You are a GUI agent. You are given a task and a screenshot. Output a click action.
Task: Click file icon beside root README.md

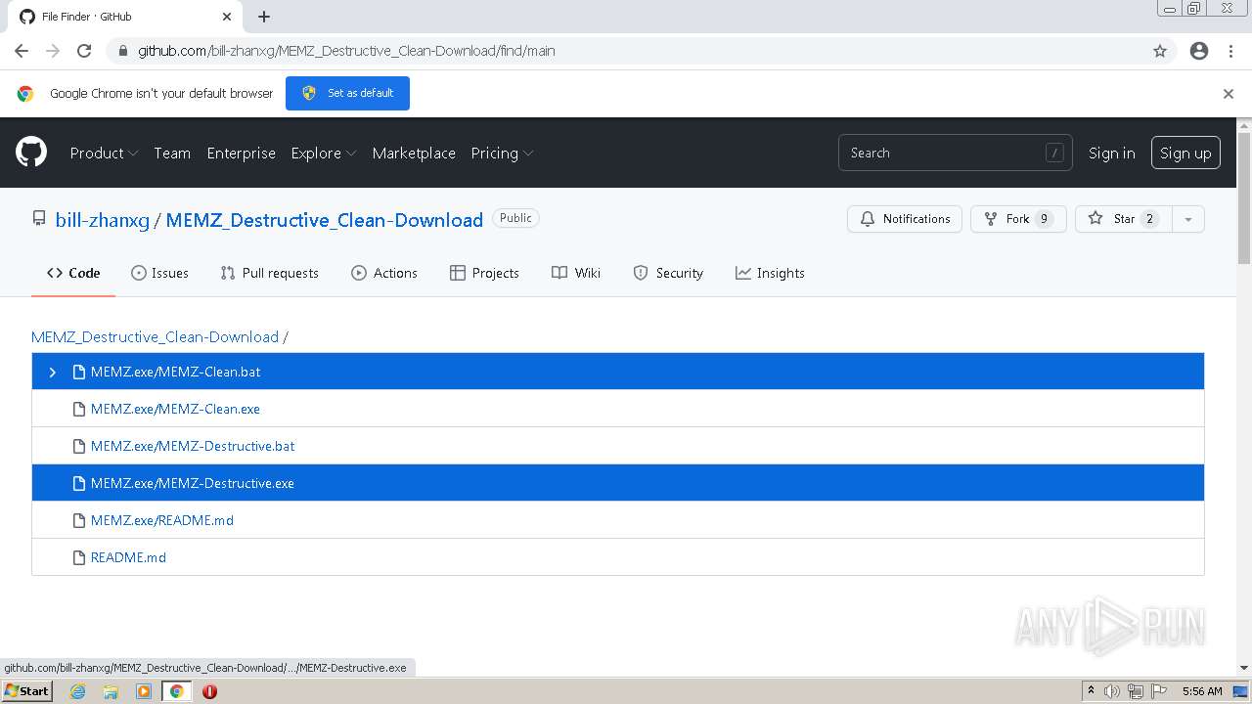[79, 557]
